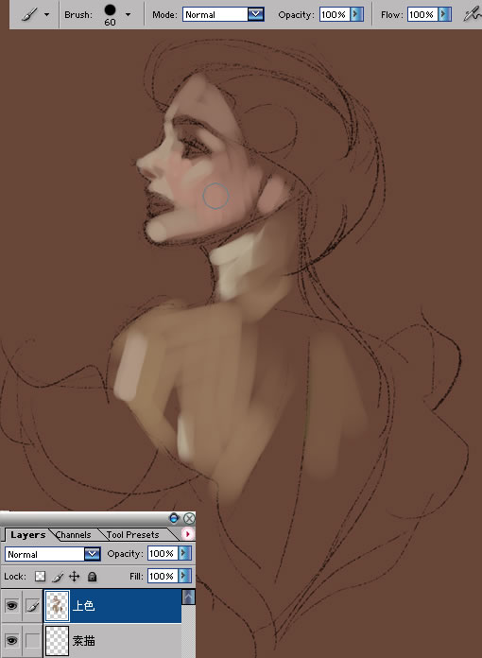
Task: Open the brush Opacity slider arrow
Action: coord(356,15)
